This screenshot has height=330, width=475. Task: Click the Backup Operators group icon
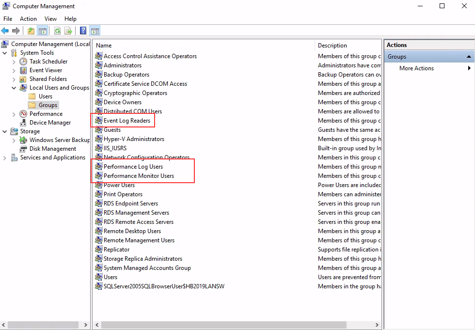(x=98, y=75)
